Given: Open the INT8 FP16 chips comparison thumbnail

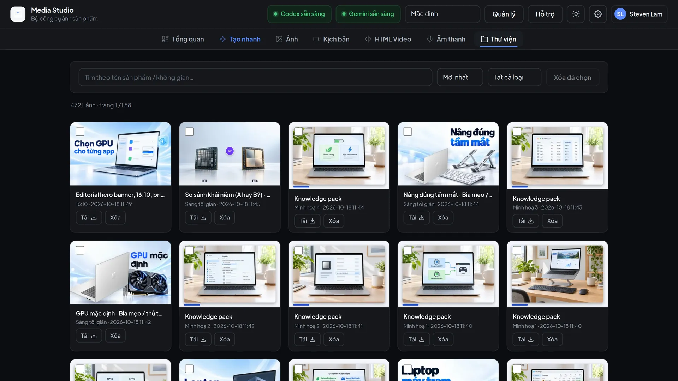Looking at the screenshot, I should (x=230, y=154).
